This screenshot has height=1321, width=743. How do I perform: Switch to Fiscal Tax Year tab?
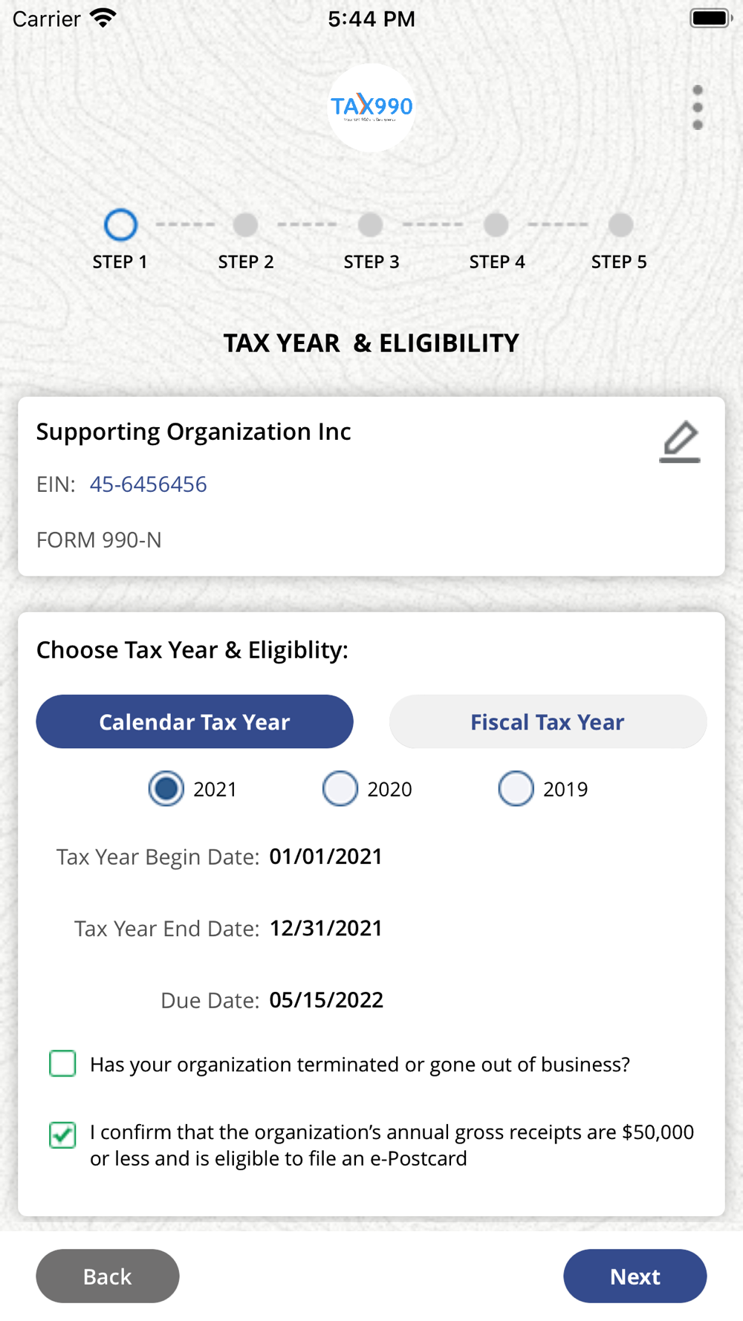pos(548,721)
